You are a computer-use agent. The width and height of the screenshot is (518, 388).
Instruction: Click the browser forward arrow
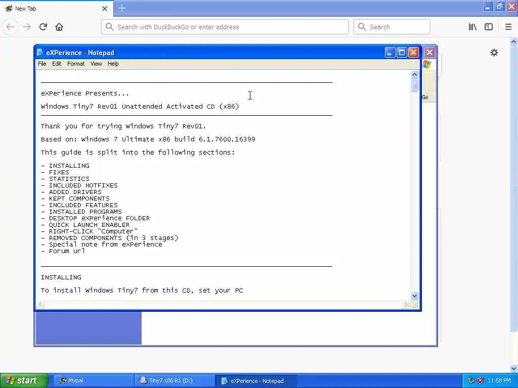(27, 27)
